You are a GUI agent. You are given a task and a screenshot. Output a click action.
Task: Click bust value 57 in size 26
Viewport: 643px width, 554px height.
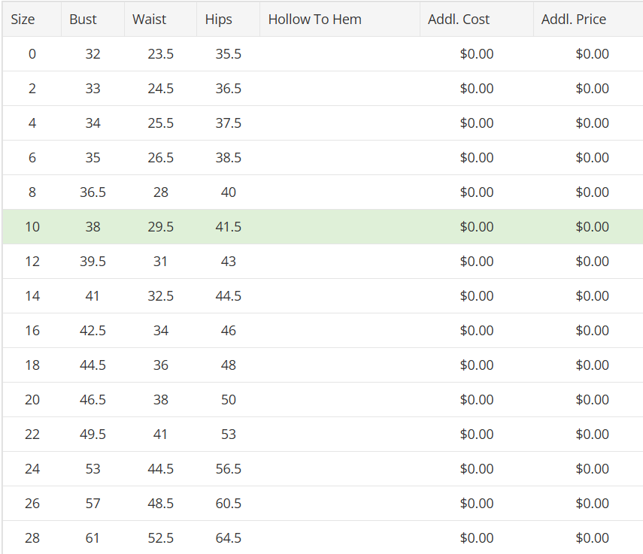[x=93, y=503]
